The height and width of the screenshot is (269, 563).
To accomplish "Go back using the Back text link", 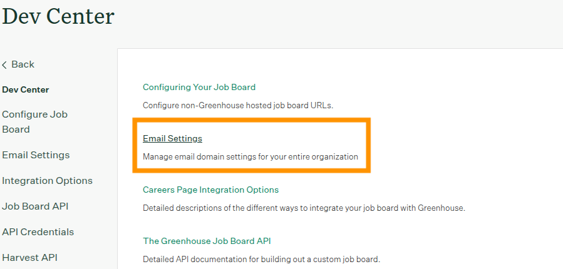I will coord(23,64).
